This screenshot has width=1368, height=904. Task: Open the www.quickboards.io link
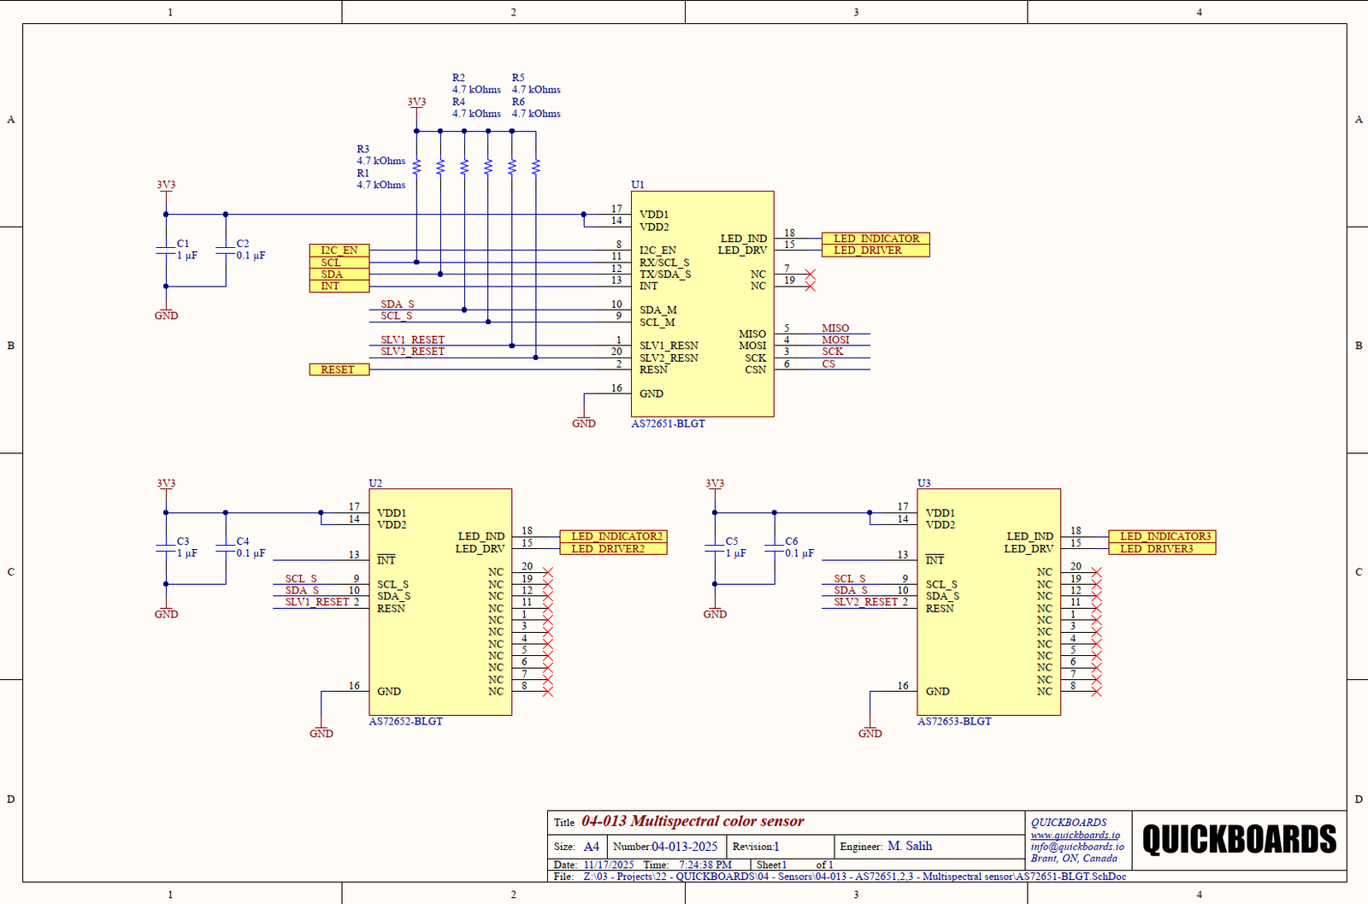1075,835
